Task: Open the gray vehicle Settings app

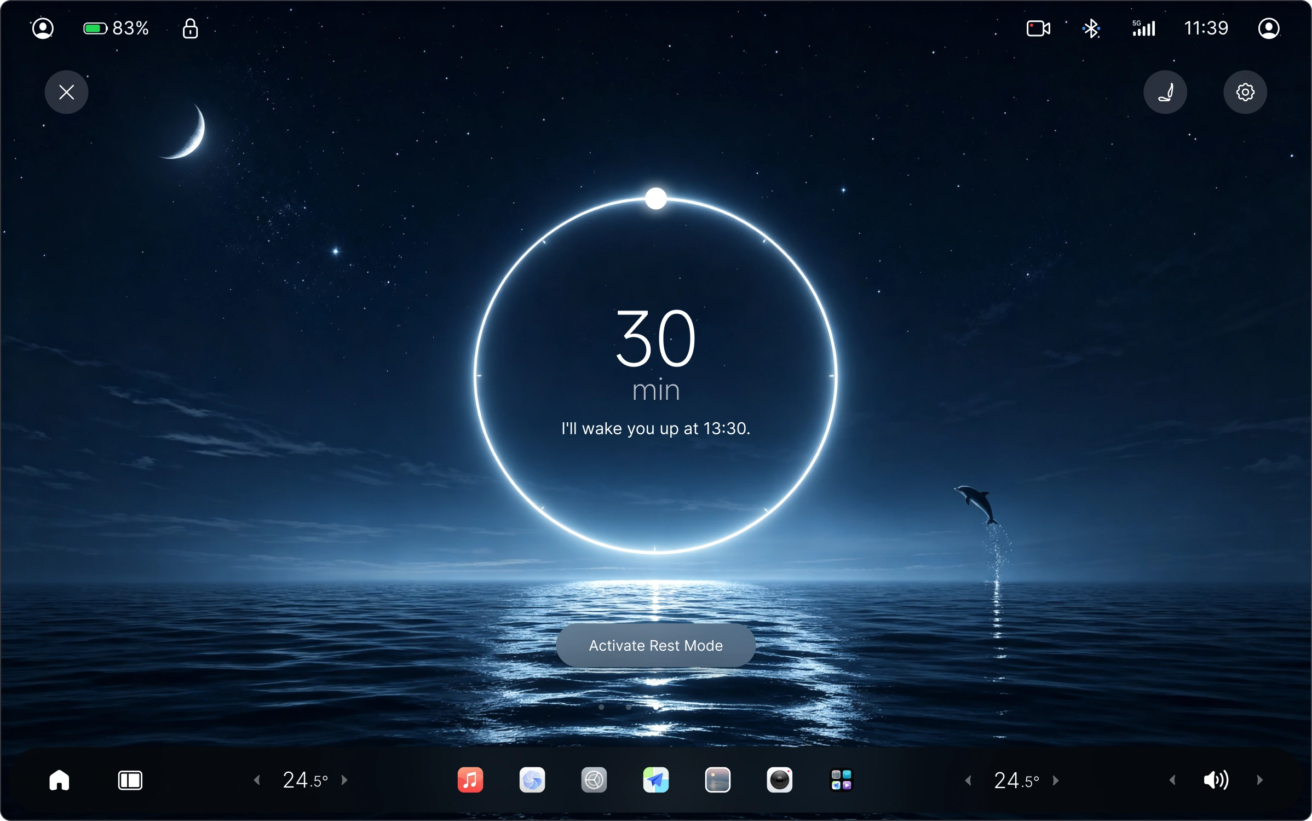Action: pyautogui.click(x=594, y=780)
